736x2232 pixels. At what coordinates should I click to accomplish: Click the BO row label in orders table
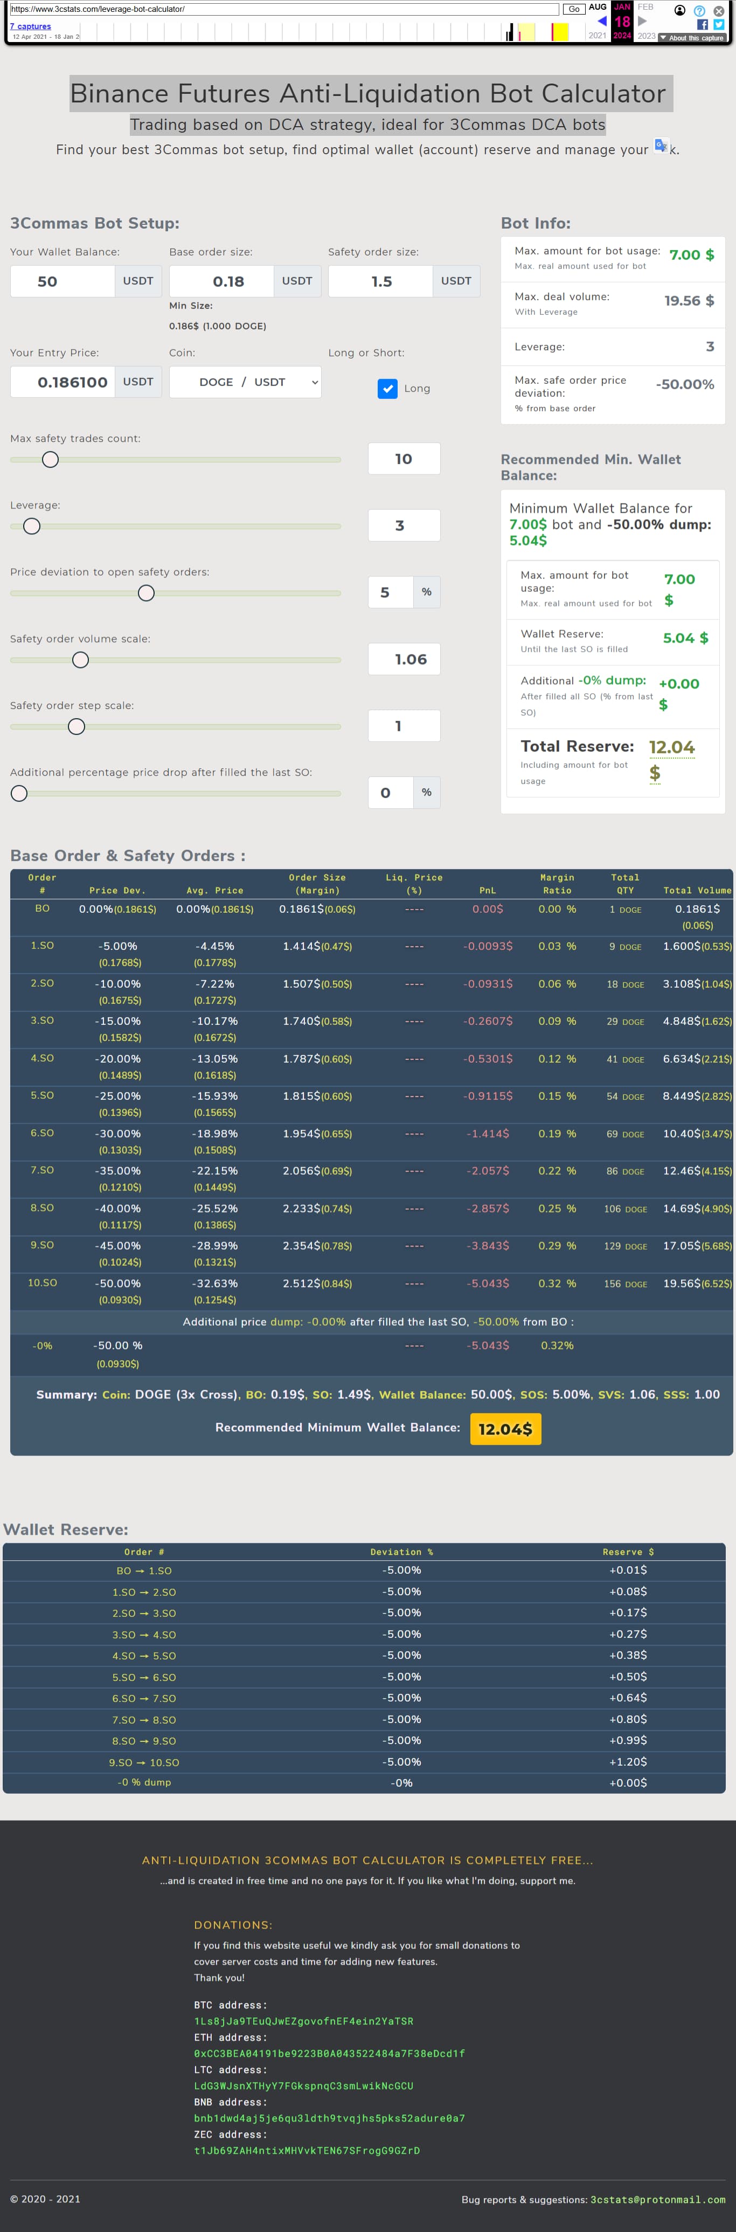(x=43, y=908)
